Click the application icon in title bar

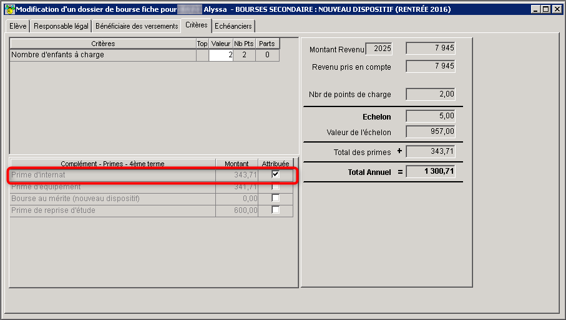coord(10,9)
